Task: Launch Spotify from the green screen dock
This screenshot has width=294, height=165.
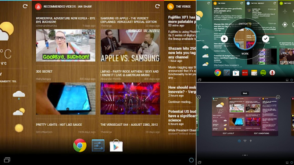Action: pos(263,73)
